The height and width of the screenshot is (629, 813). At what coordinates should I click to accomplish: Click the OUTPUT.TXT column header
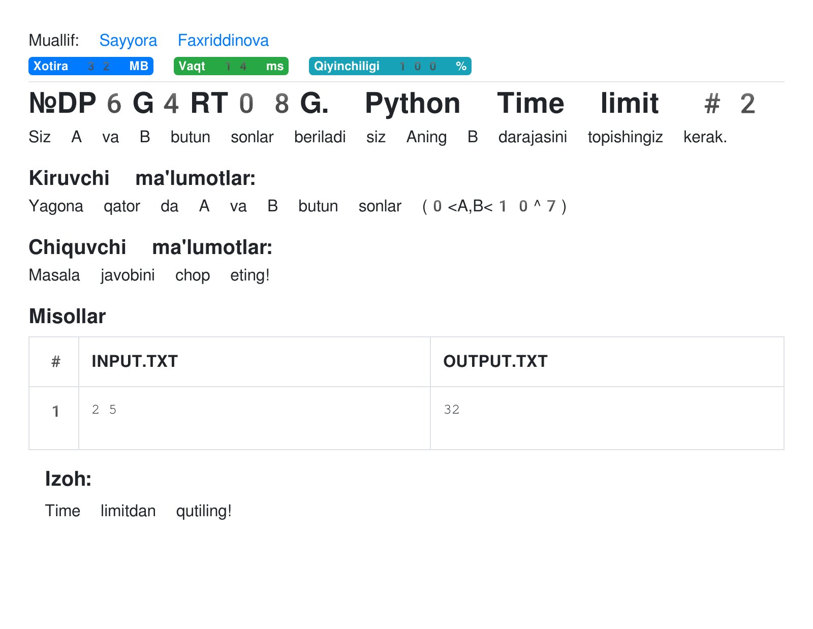click(x=607, y=362)
